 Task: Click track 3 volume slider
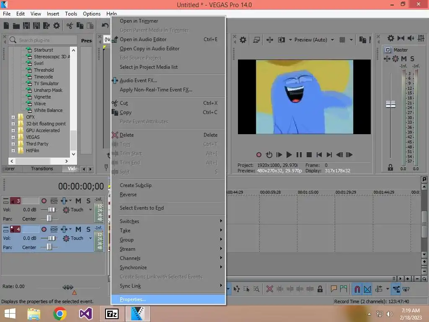tap(51, 210)
